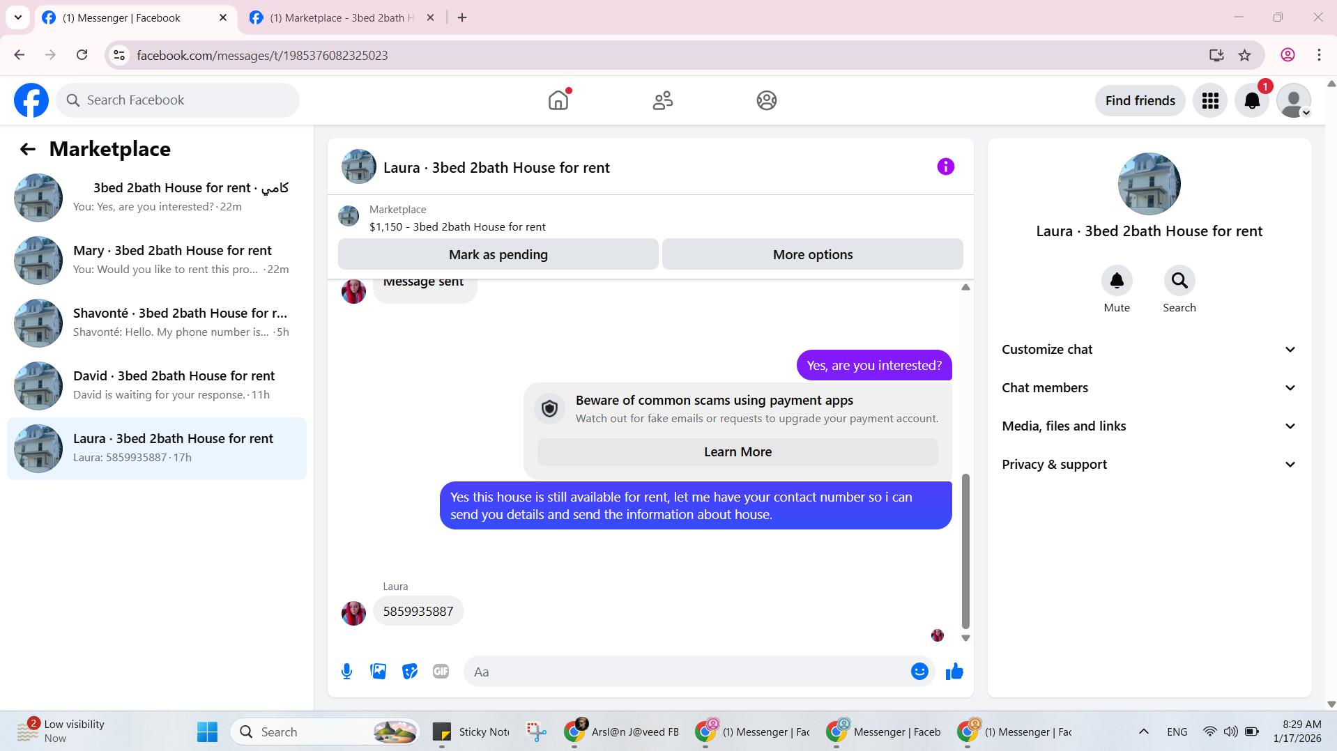The height and width of the screenshot is (751, 1337).
Task: Open a new browser tab
Action: (462, 17)
